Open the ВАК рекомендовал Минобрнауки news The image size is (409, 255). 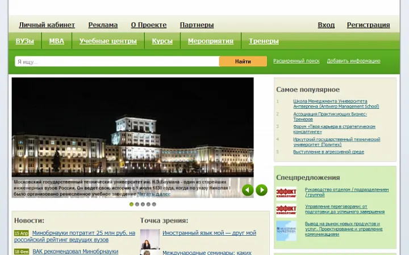tap(76, 252)
